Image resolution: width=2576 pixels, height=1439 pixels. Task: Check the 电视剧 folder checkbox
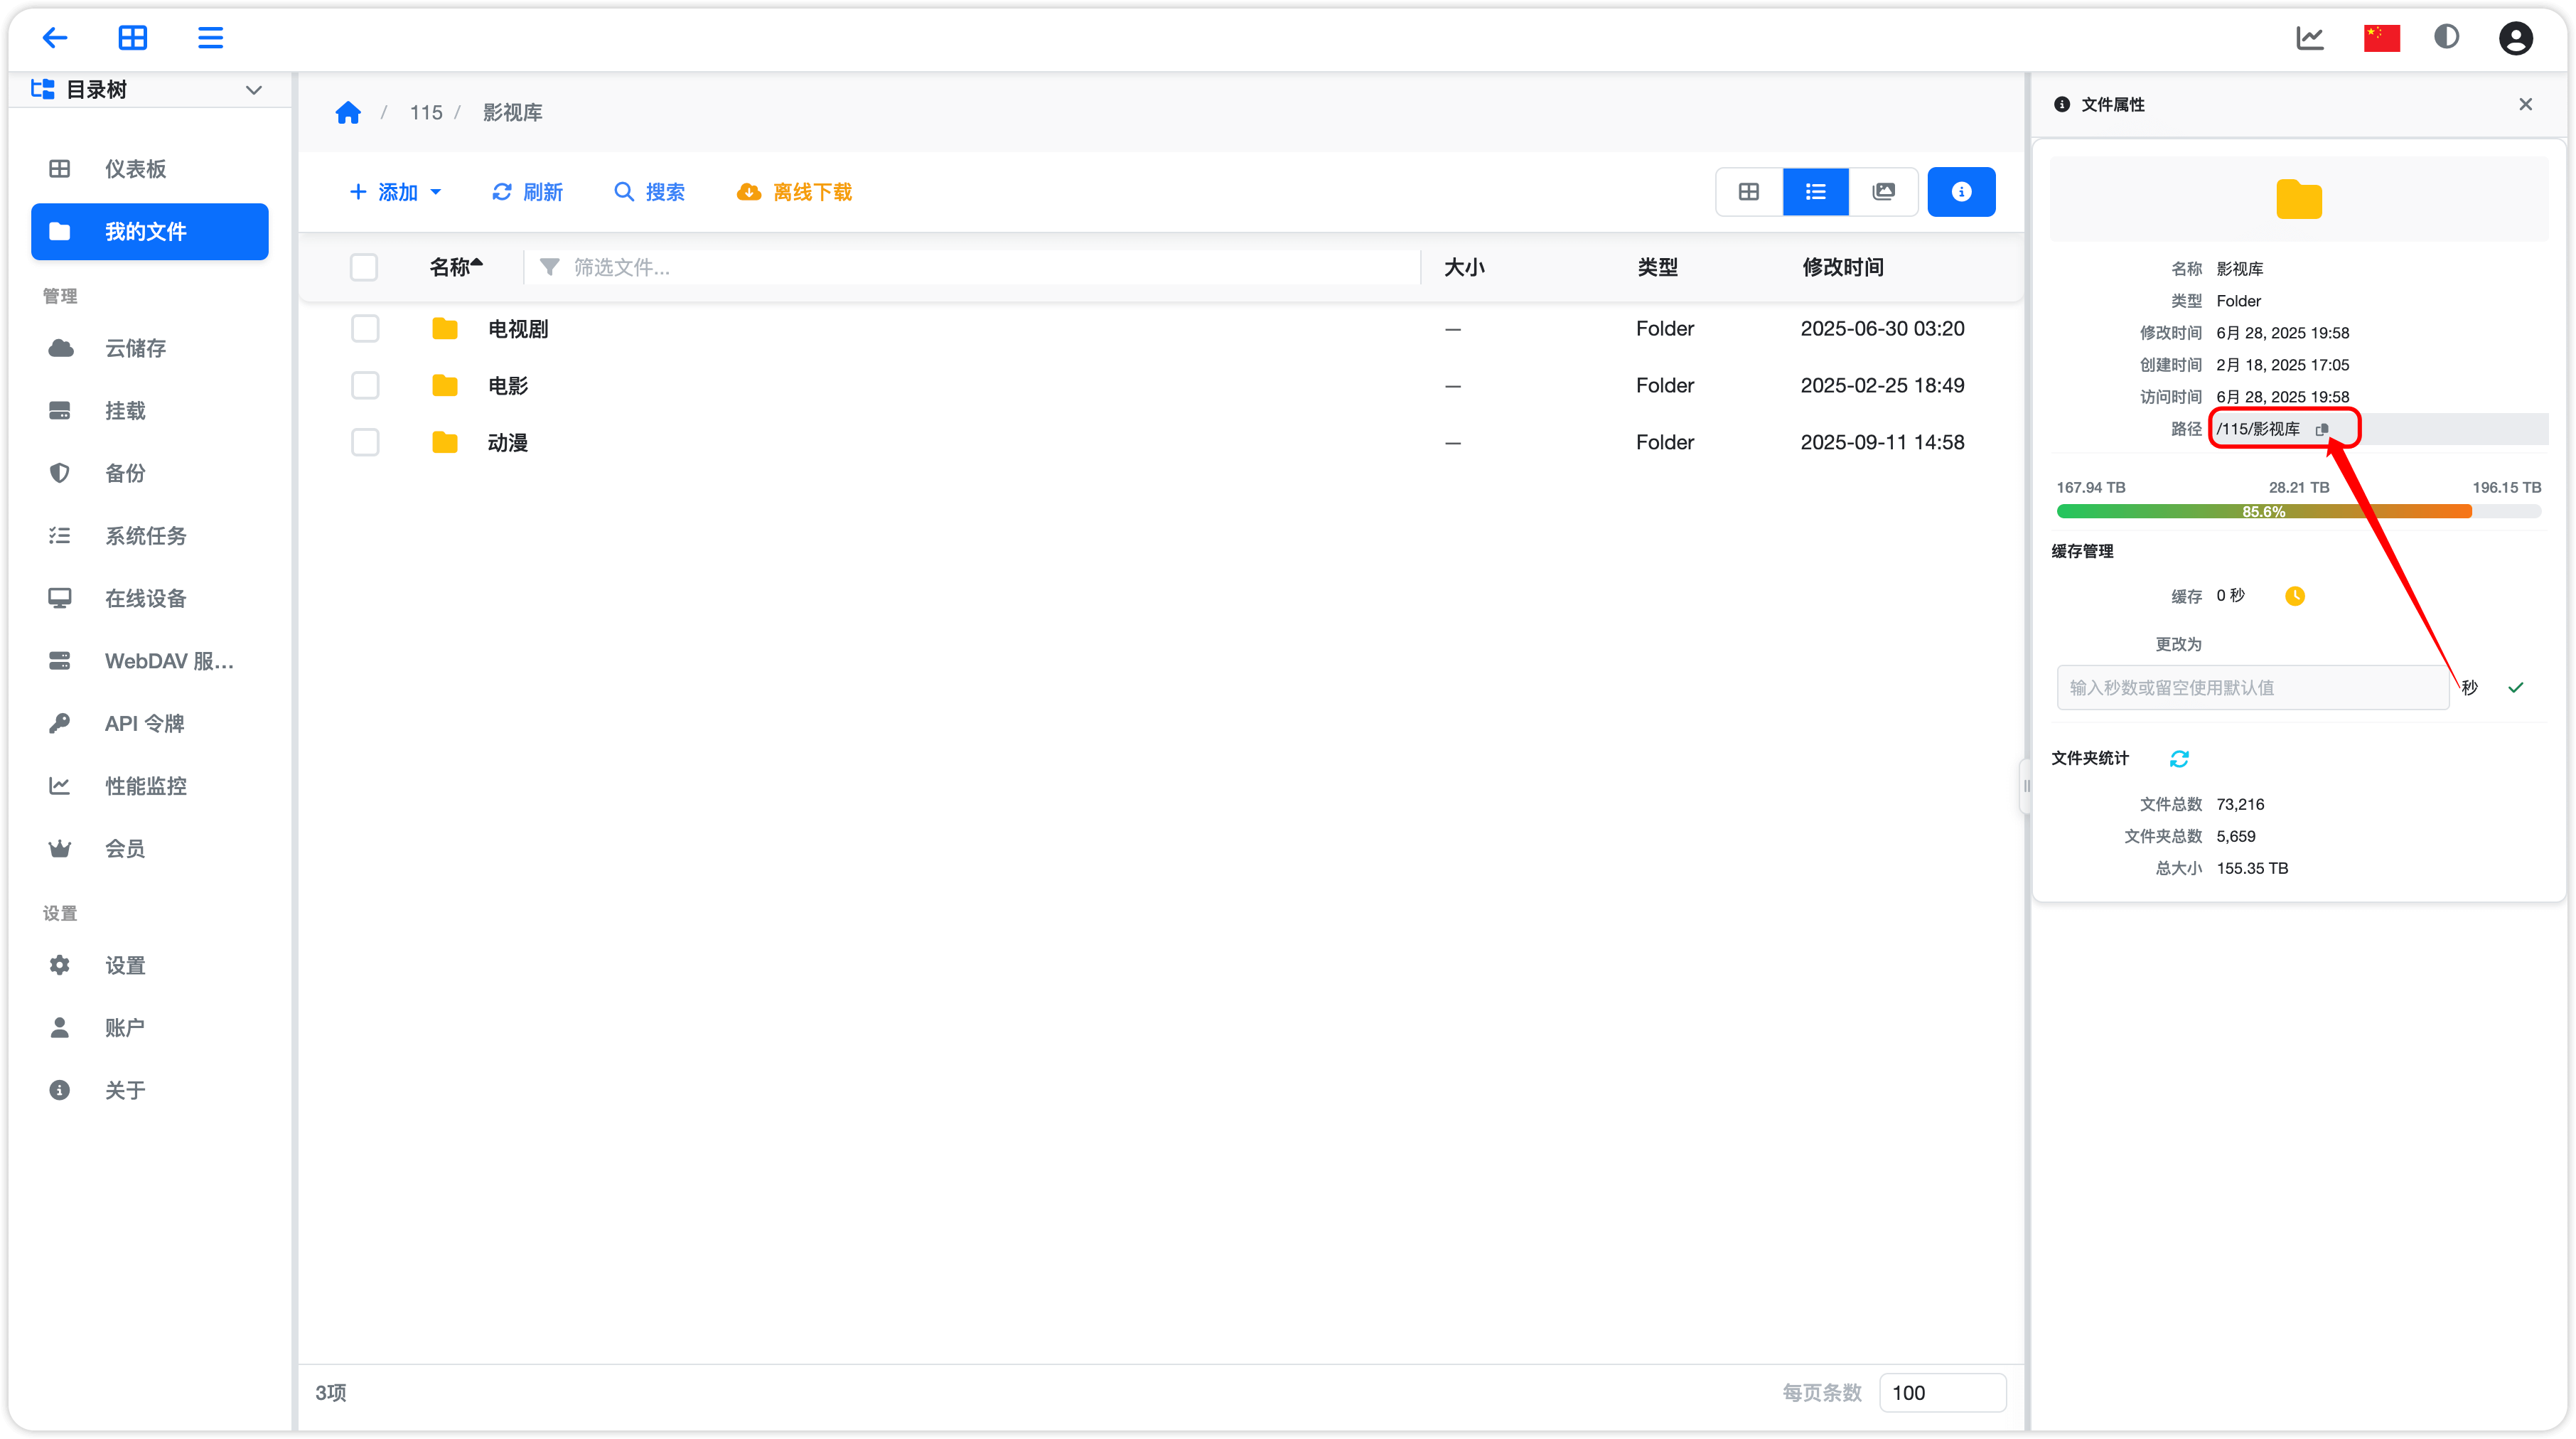pyautogui.click(x=365, y=329)
